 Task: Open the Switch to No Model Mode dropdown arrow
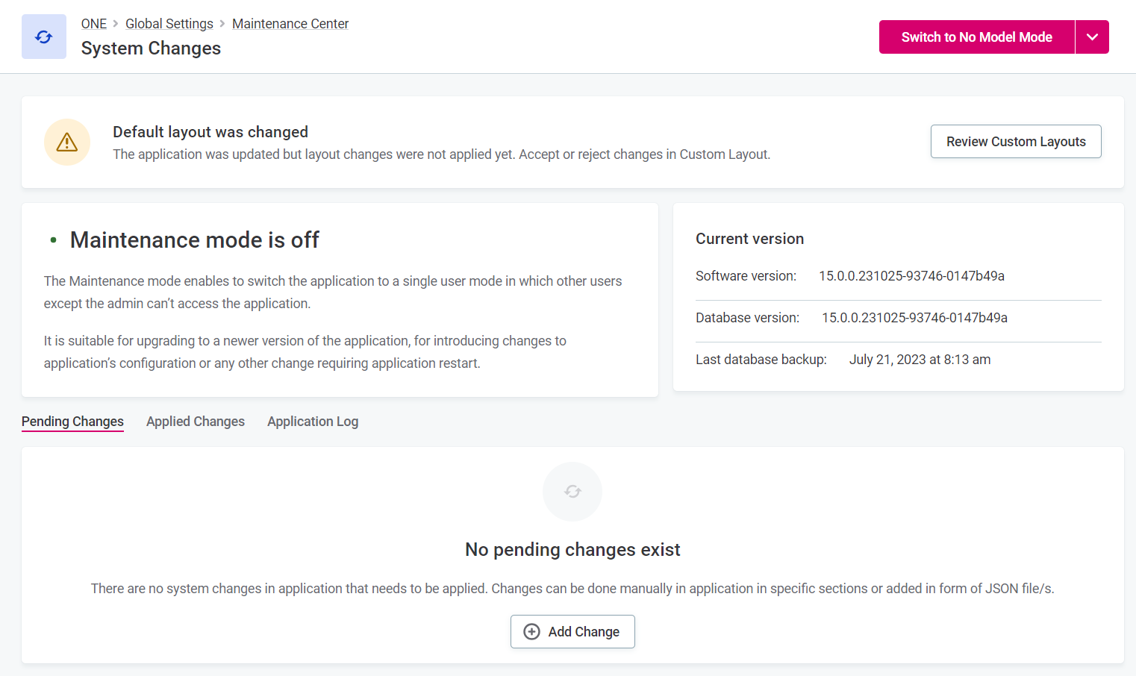pos(1092,36)
